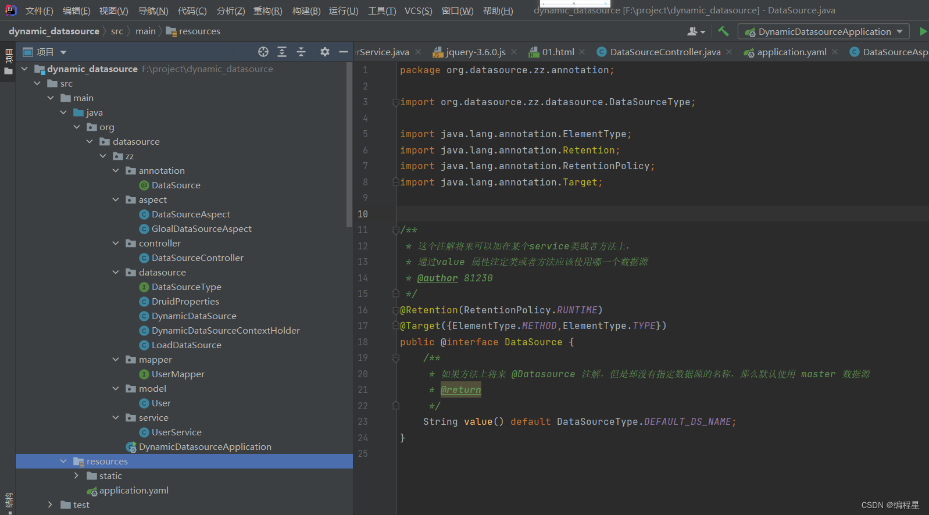The image size is (929, 515).
Task: Click the dynamic_datasource breadcrumb
Action: 54,31
